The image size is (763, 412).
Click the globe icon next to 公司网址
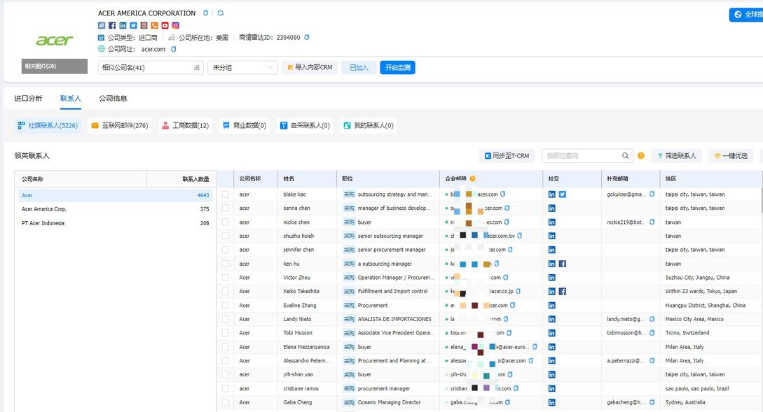tap(102, 48)
